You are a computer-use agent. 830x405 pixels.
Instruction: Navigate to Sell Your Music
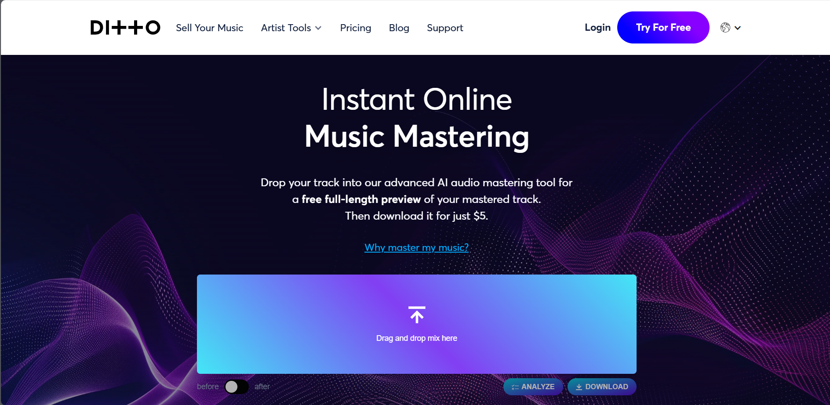pos(210,28)
